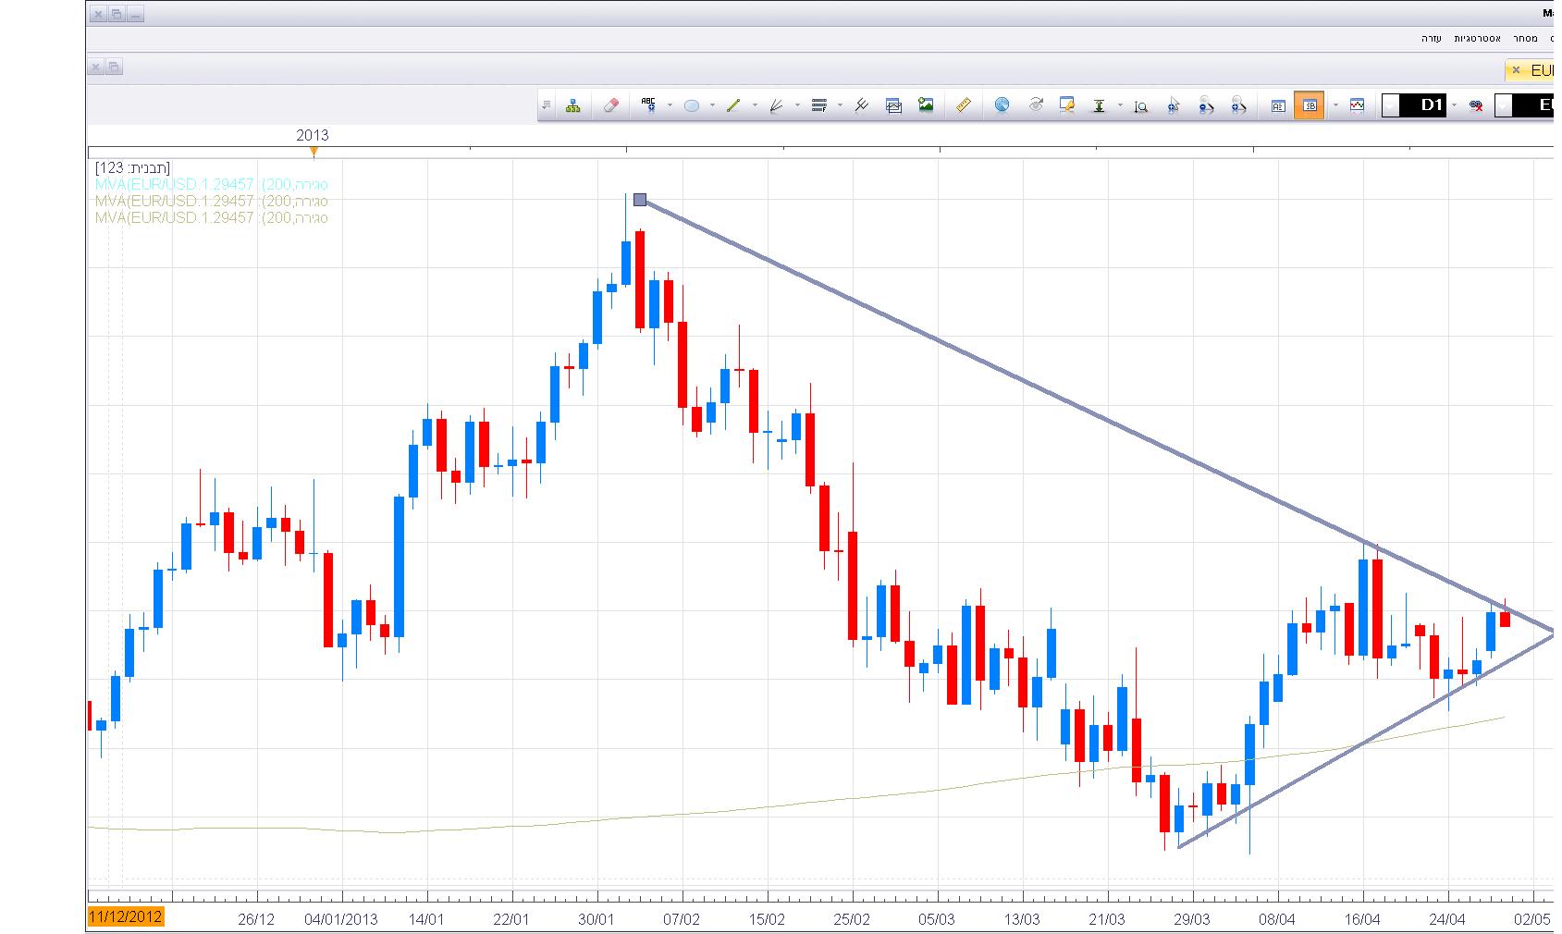
Task: Click the broken chain link icon
Action: tap(1476, 105)
